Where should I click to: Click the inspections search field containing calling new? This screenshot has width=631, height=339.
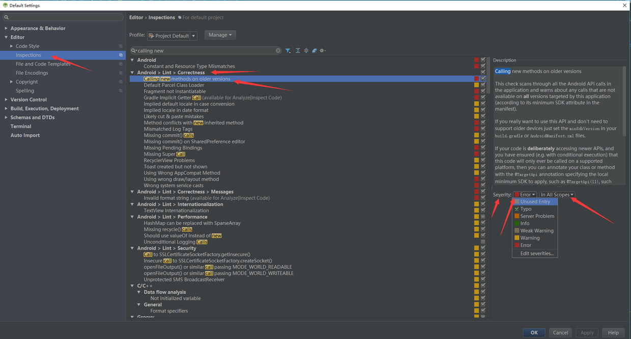[206, 51]
